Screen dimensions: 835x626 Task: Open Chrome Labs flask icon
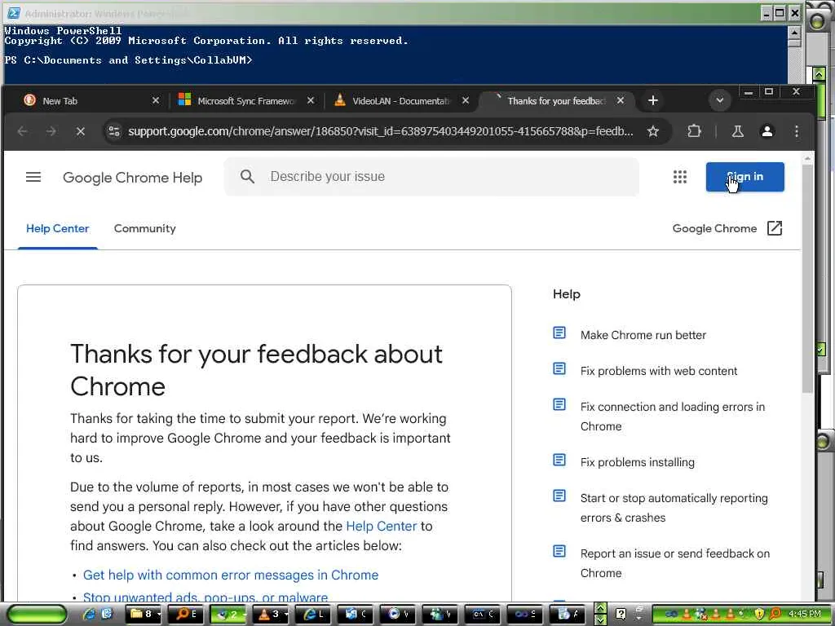click(x=737, y=131)
